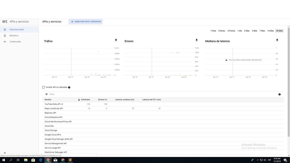
Task: Sort table by Nombre column
Action: (x=48, y=99)
